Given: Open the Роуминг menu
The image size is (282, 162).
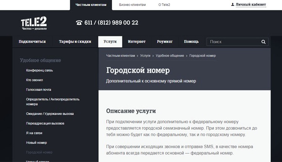Looking at the screenshot, I should tap(165, 42).
